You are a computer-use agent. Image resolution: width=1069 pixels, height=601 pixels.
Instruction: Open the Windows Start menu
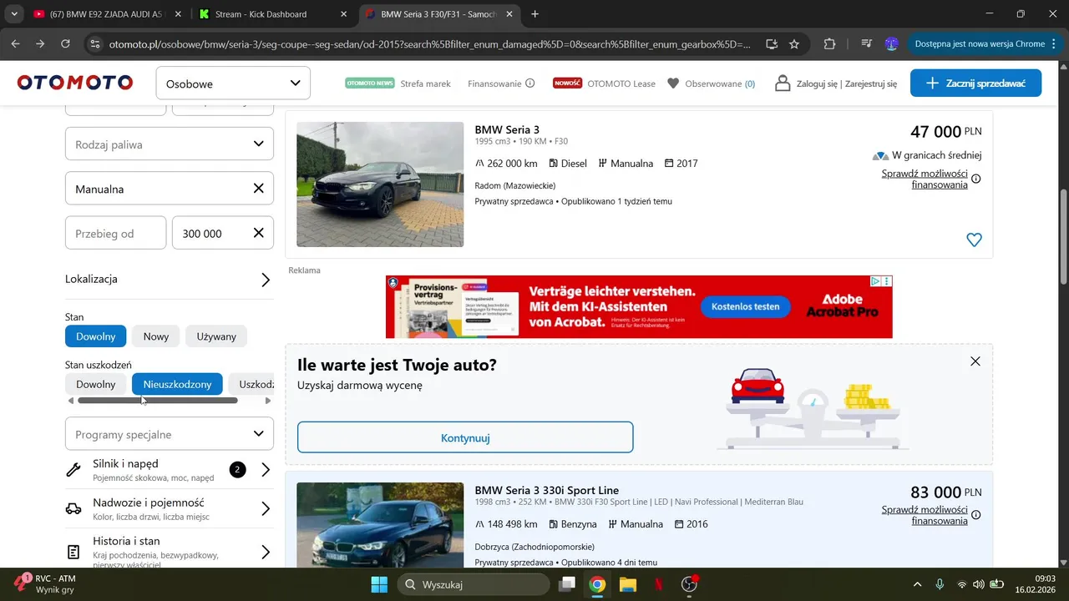coord(378,584)
